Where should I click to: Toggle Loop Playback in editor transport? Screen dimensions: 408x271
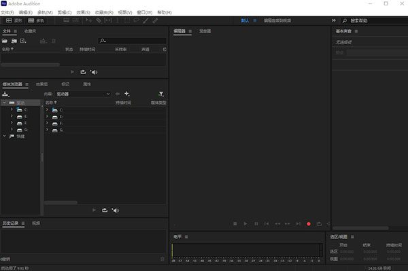pos(319,223)
